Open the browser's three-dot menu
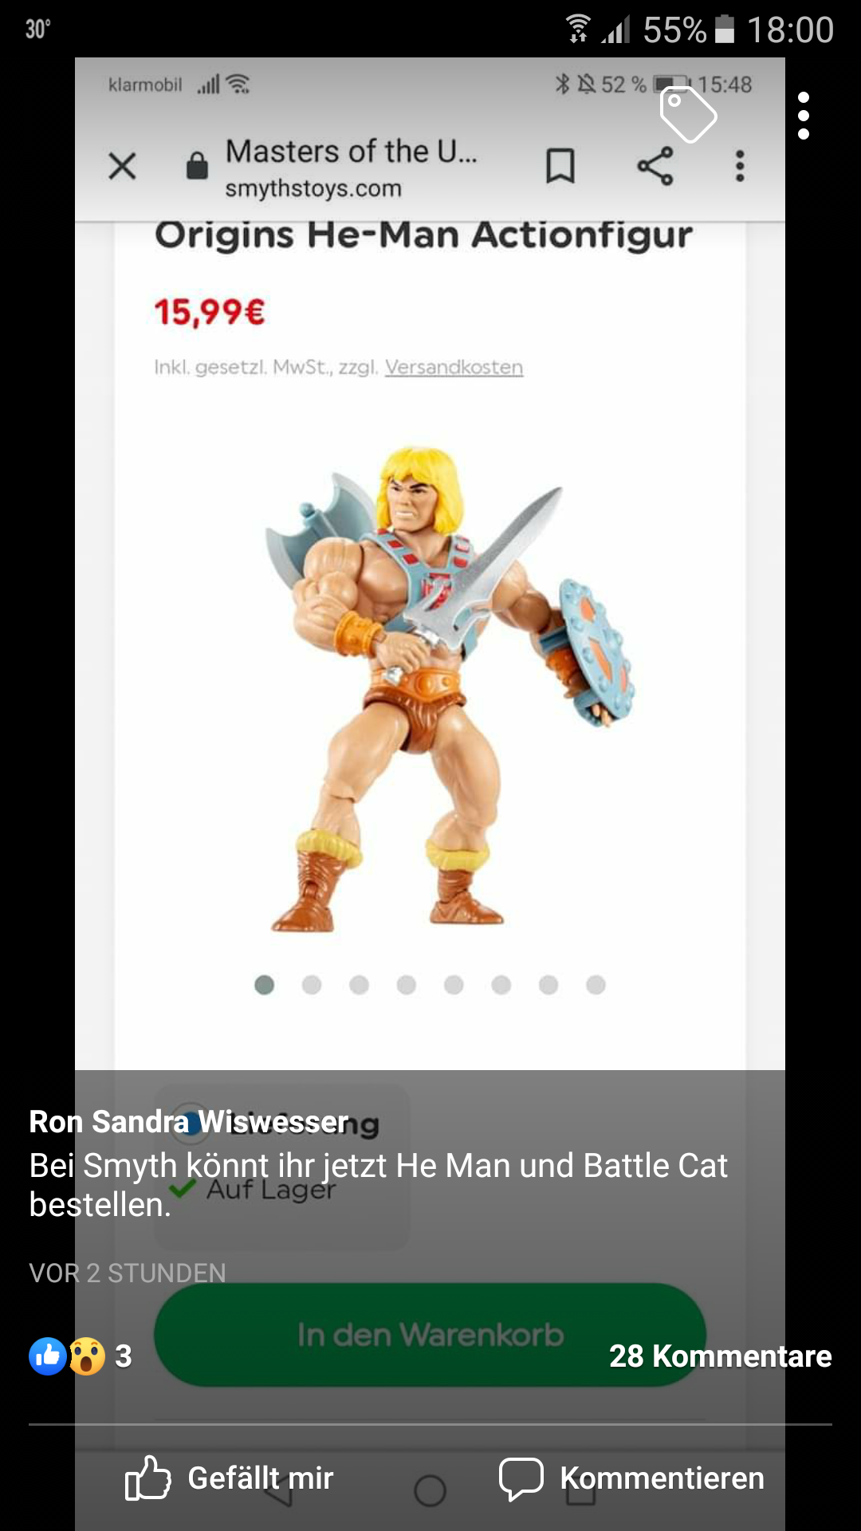Screen dimensions: 861x1531 pos(740,166)
